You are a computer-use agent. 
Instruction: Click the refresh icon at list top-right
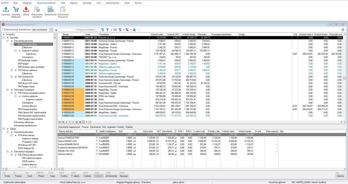coord(343,30)
